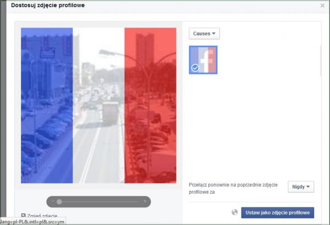Image resolution: width=330 pixels, height=225 pixels.
Task: Click the arrow on the Causes button
Action: [x=215, y=34]
